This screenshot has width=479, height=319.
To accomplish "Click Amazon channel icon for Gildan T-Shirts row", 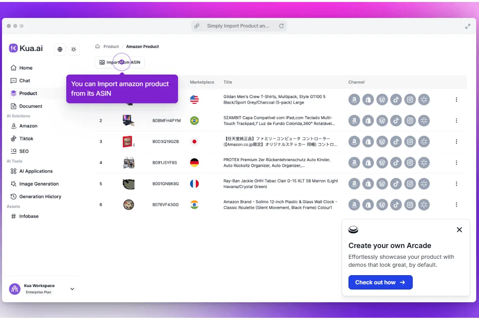I will (x=354, y=100).
